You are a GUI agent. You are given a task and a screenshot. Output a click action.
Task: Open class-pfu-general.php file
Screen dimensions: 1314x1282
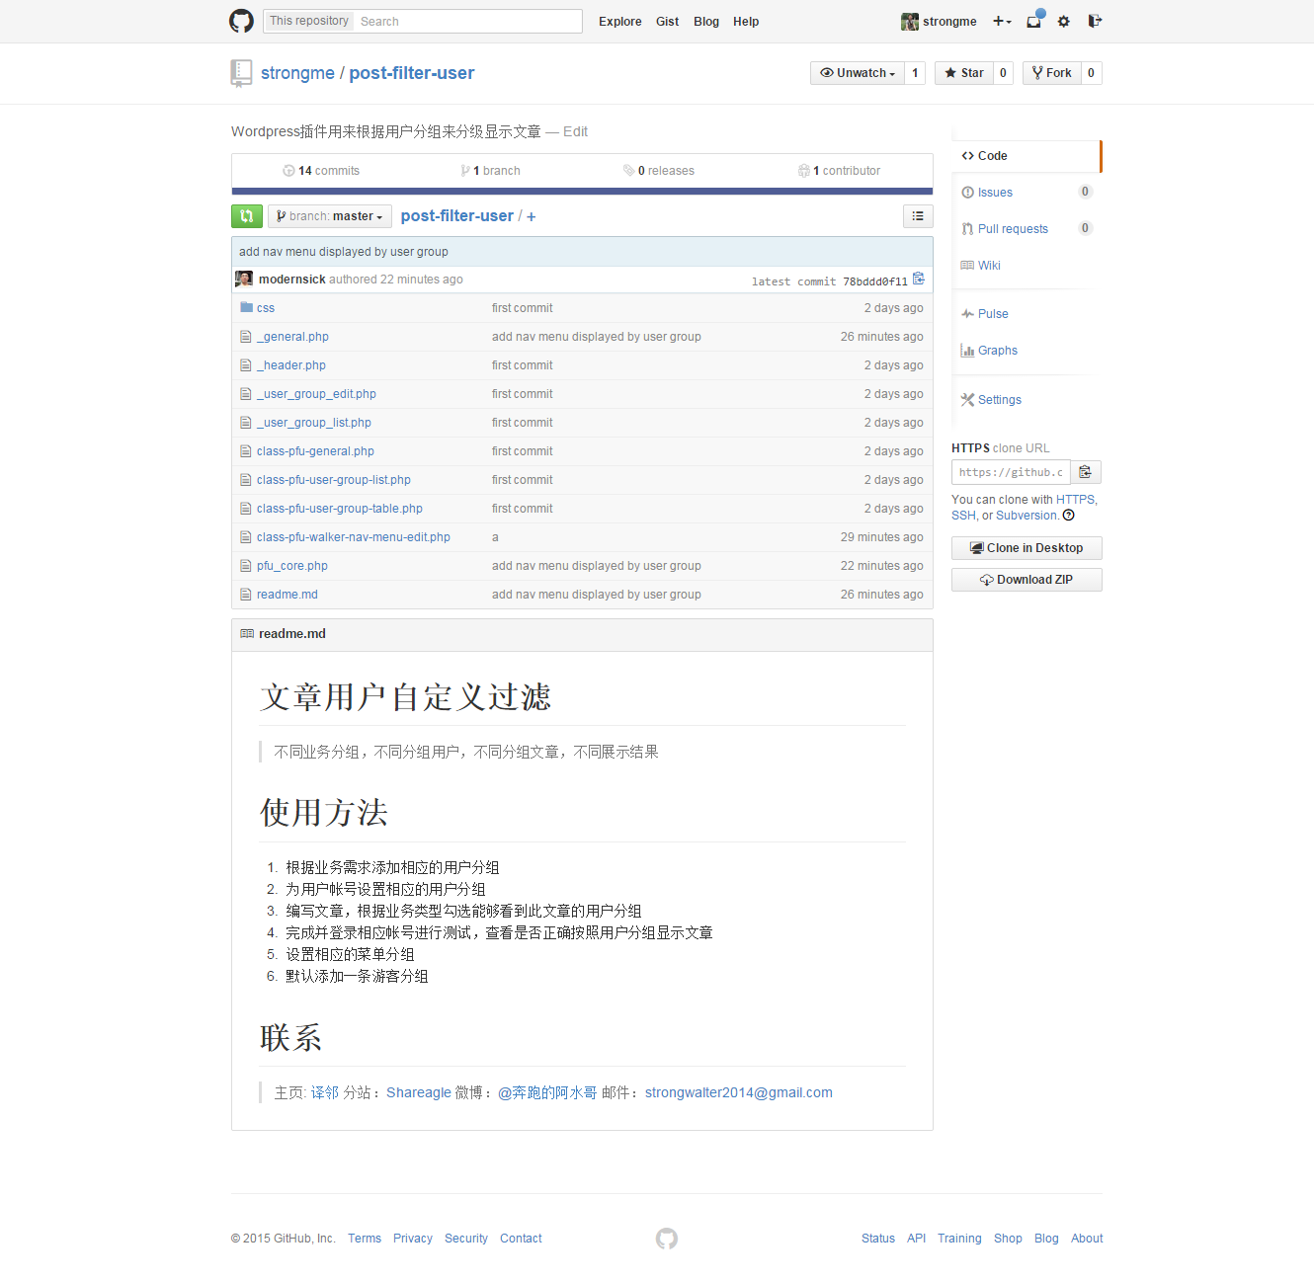pos(315,451)
